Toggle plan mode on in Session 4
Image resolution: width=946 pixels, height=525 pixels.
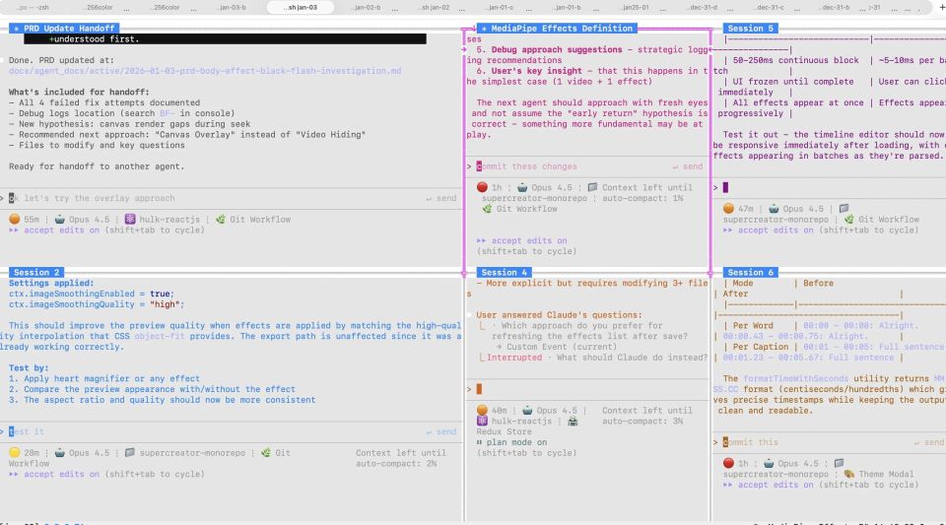click(x=511, y=442)
